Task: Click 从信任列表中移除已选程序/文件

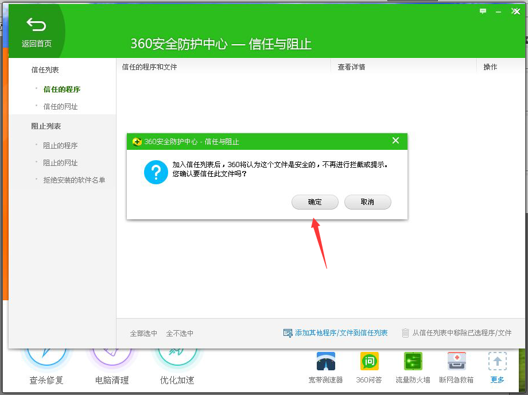Action: click(461, 332)
